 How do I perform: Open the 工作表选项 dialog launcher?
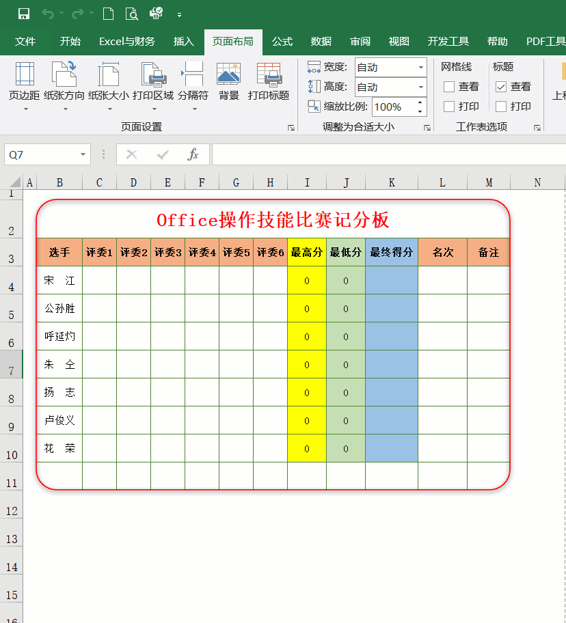point(537,128)
